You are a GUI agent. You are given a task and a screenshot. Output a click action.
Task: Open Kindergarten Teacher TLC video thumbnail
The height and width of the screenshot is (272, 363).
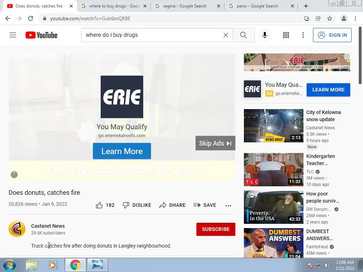tap(273, 170)
